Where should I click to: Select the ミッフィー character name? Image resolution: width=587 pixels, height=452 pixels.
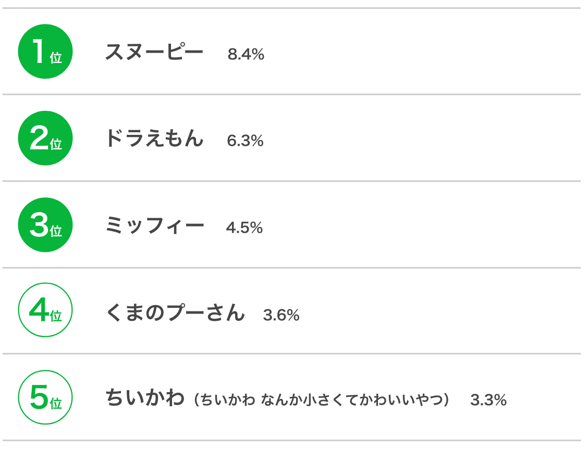155,225
